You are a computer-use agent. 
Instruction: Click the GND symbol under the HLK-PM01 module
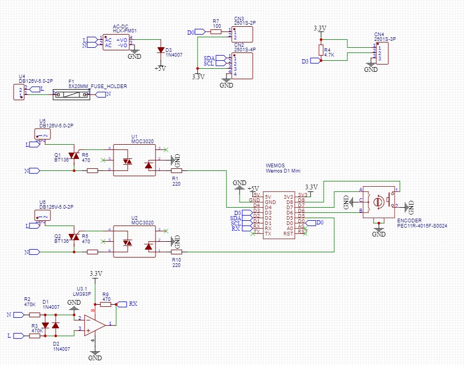[x=135, y=55]
